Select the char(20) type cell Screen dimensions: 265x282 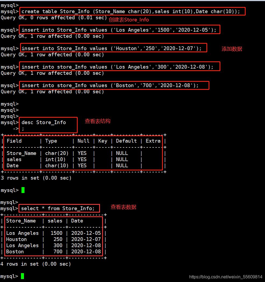[56, 153]
